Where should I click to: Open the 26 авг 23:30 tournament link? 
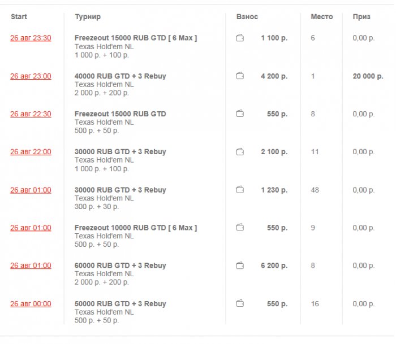(31, 38)
